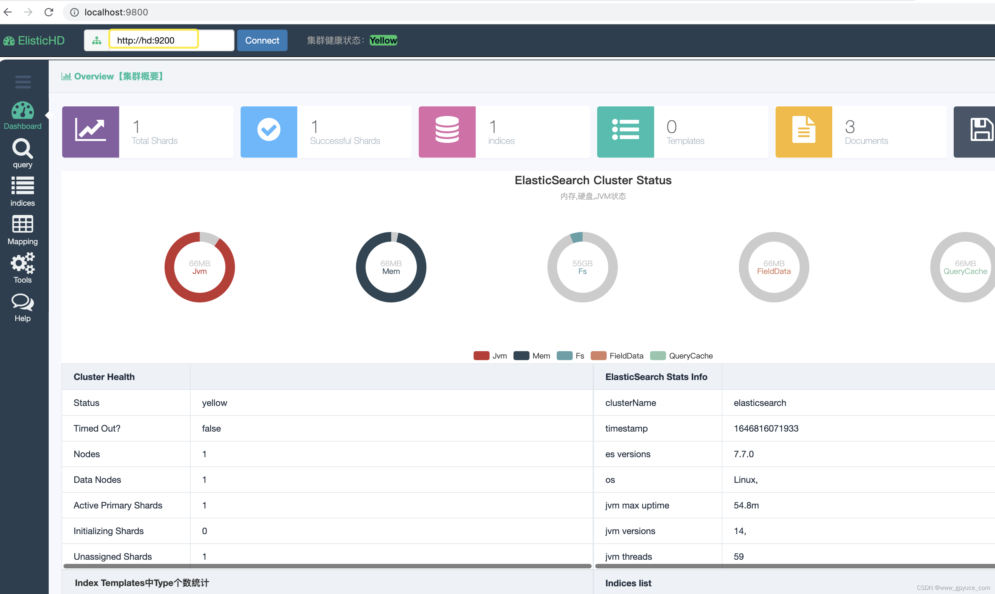
Task: Reload the page in the browser
Action: [49, 12]
